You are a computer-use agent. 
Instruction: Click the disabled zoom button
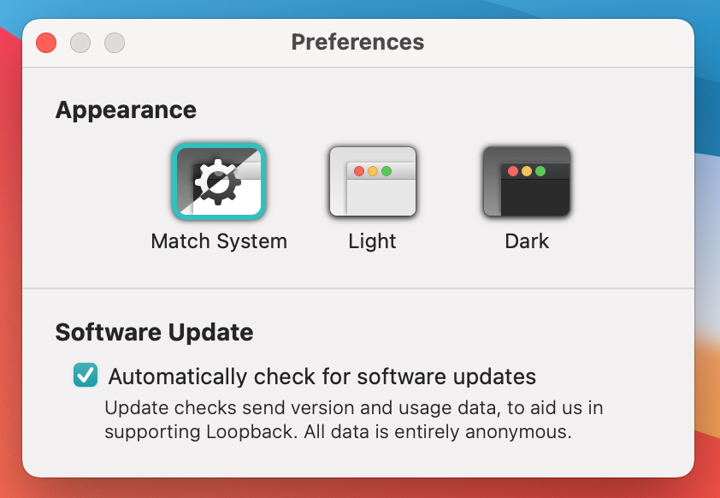[115, 43]
